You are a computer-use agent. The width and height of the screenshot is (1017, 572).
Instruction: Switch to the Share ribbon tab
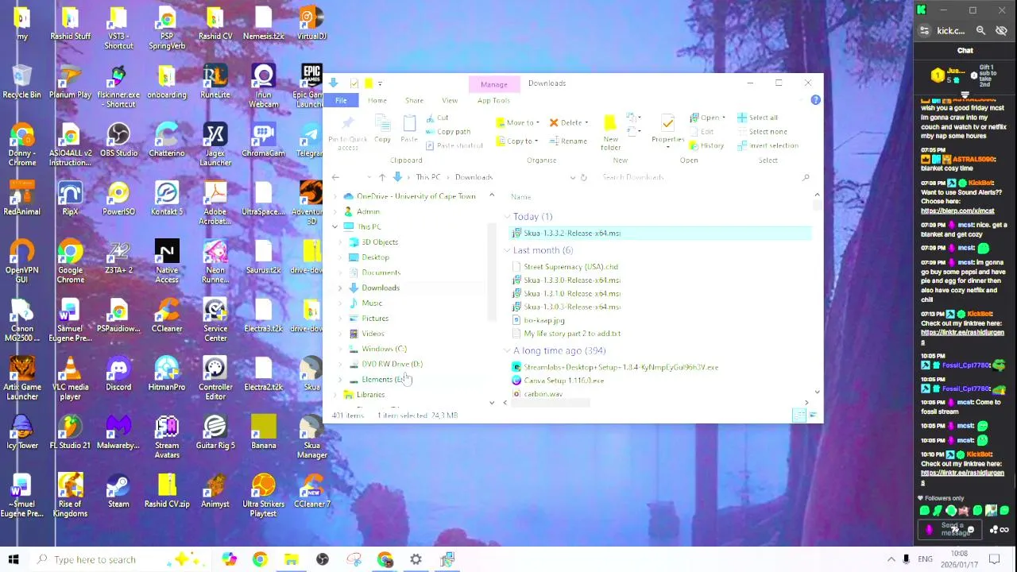pyautogui.click(x=414, y=101)
